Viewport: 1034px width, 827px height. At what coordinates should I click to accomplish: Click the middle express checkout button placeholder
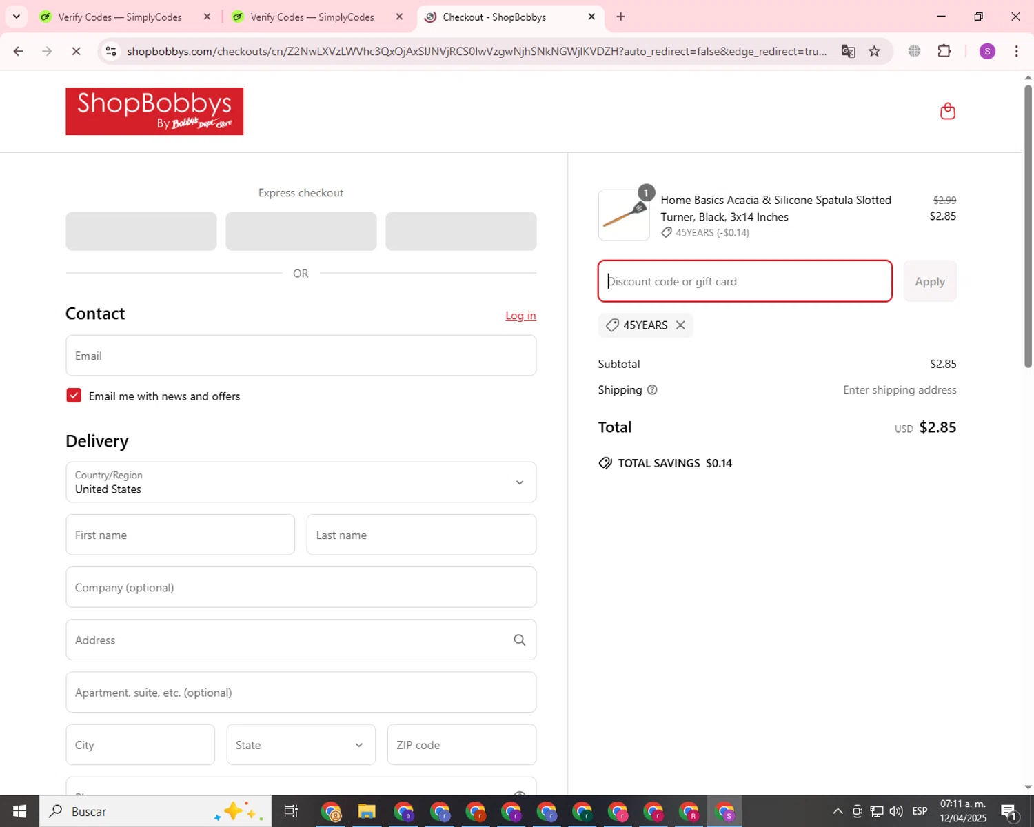[301, 232]
